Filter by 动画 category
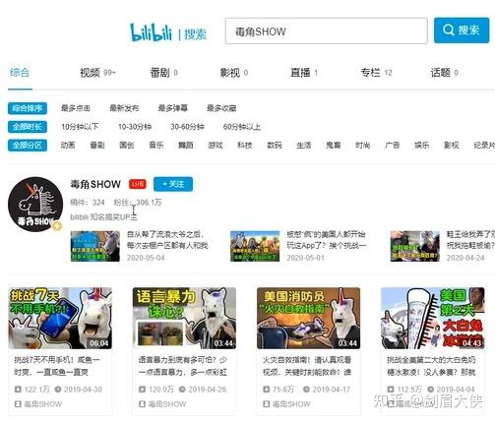495x423 pixels. [68, 145]
